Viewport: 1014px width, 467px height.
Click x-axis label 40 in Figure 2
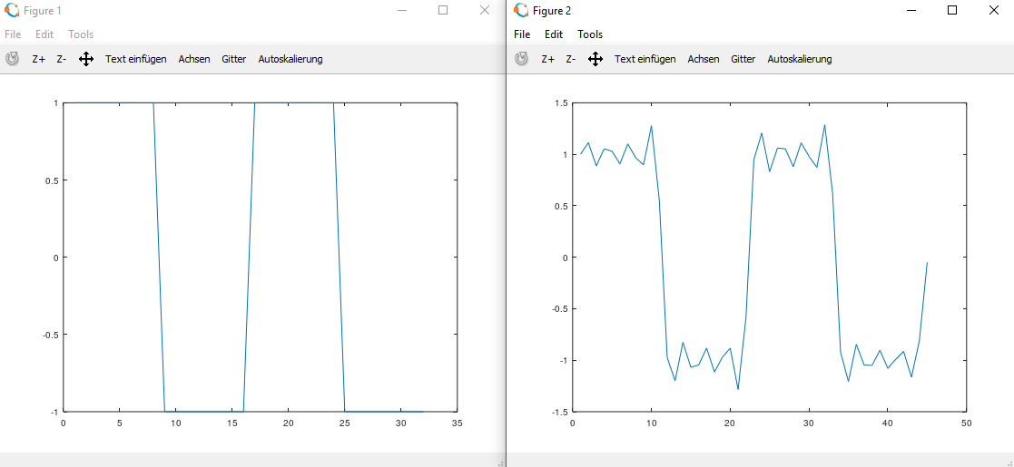887,423
